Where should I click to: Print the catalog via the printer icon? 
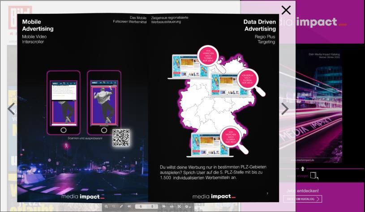(172, 206)
